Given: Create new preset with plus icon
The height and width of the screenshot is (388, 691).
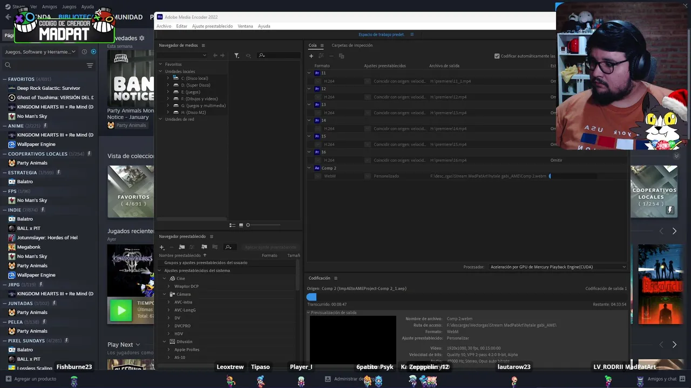Looking at the screenshot, I should (161, 247).
